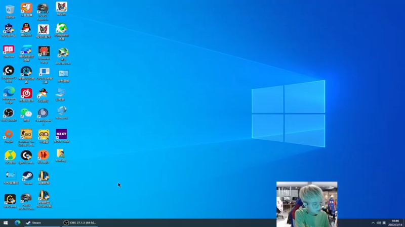Open the Recycle Bin desktop icon
Image resolution: width=405 pixels, height=227 pixels.
coord(10,11)
